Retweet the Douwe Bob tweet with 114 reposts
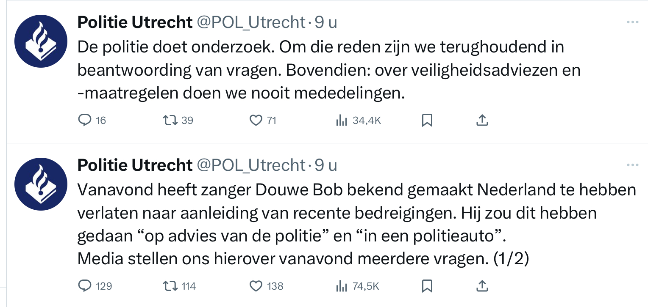The height and width of the screenshot is (307, 648). [170, 286]
